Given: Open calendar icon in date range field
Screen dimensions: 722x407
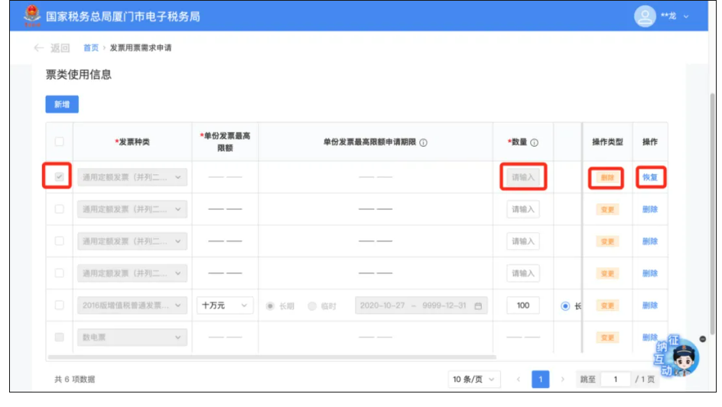Looking at the screenshot, I should [x=478, y=306].
